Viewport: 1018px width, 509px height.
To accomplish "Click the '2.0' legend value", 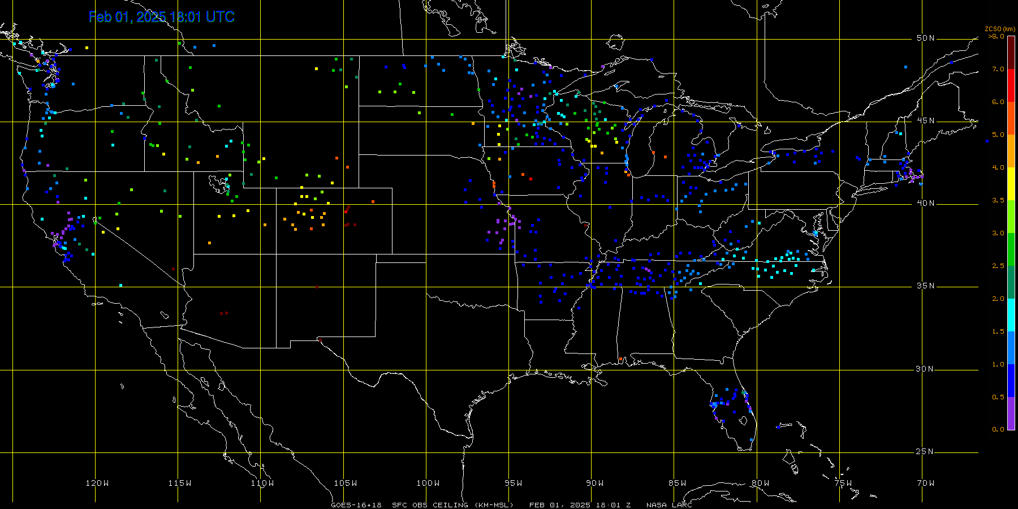I will [998, 299].
